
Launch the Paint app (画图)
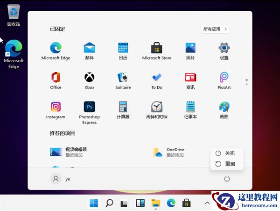(224, 110)
